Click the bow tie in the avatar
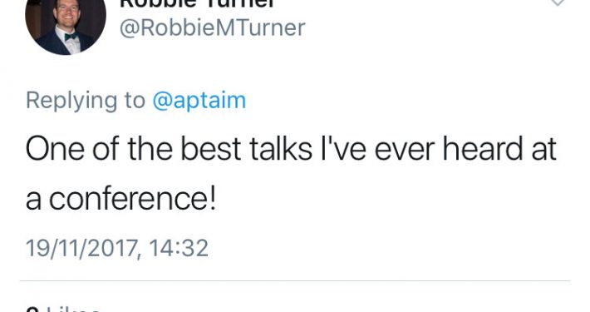The image size is (590, 312). click(71, 37)
